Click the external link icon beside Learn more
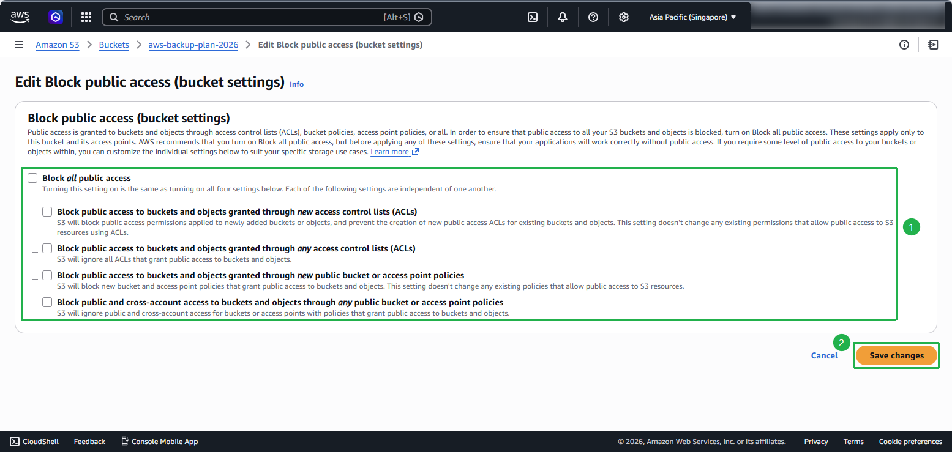952x452 pixels. (x=416, y=152)
